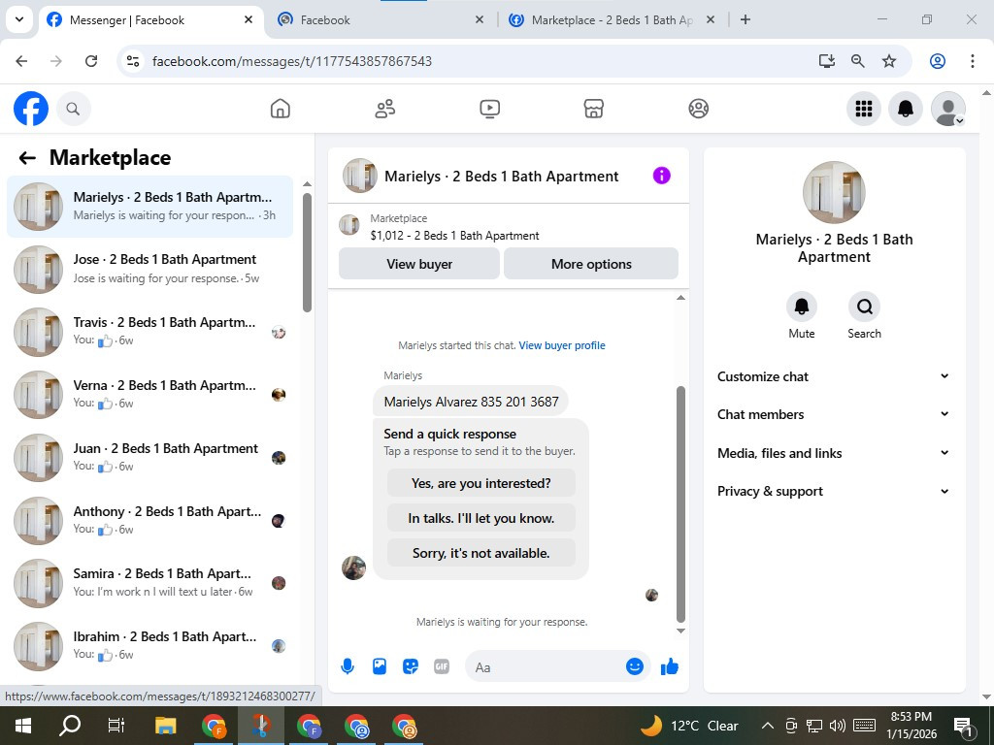
Task: Open the Verna conversation in the list
Action: tap(150, 395)
